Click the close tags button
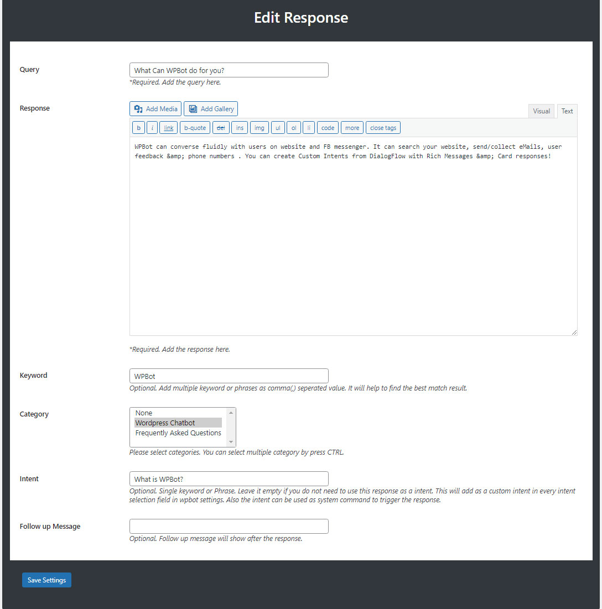Image resolution: width=602 pixels, height=609 pixels. (383, 128)
